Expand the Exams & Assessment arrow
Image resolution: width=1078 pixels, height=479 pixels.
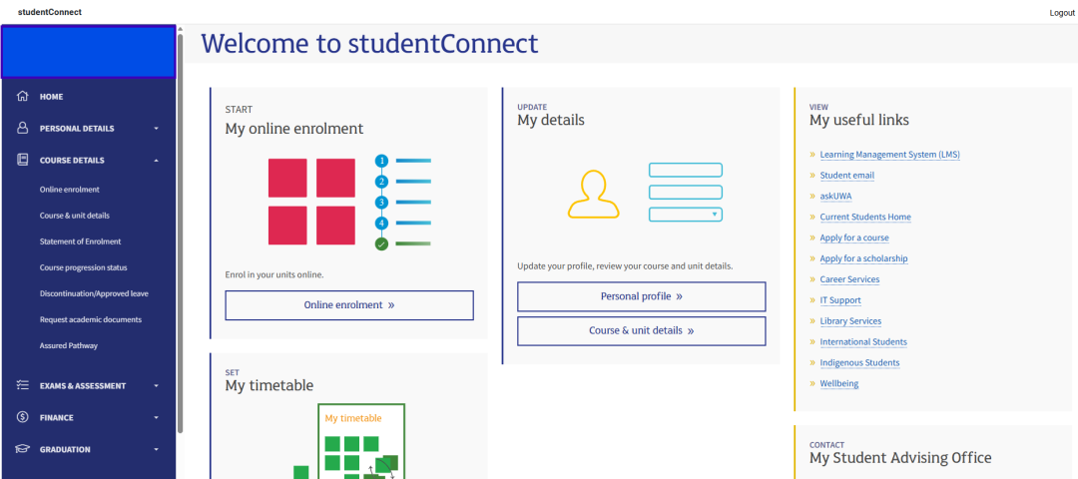point(157,386)
